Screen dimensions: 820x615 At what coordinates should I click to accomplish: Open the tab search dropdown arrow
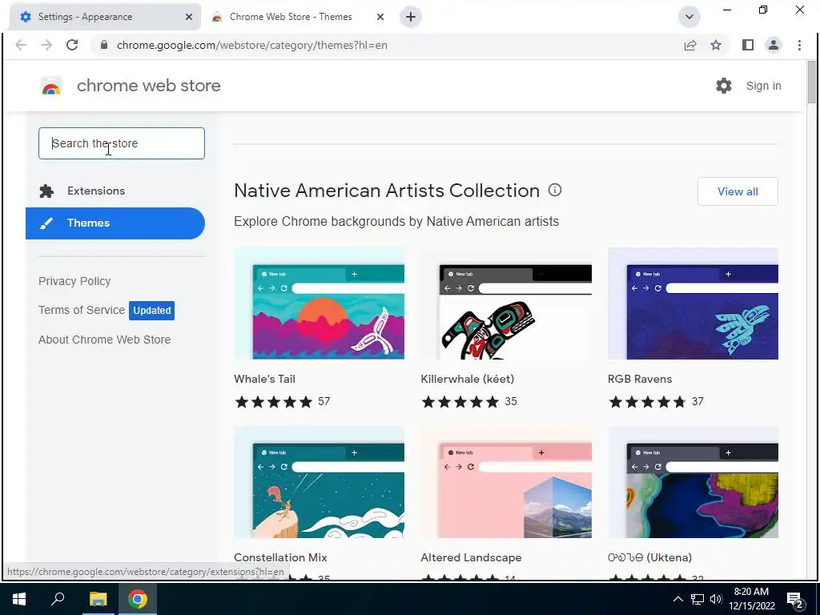[x=689, y=17]
